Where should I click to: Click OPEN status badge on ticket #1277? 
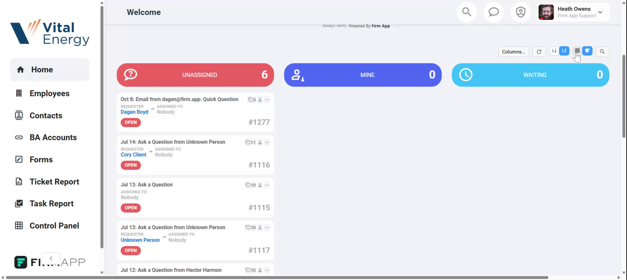click(131, 122)
